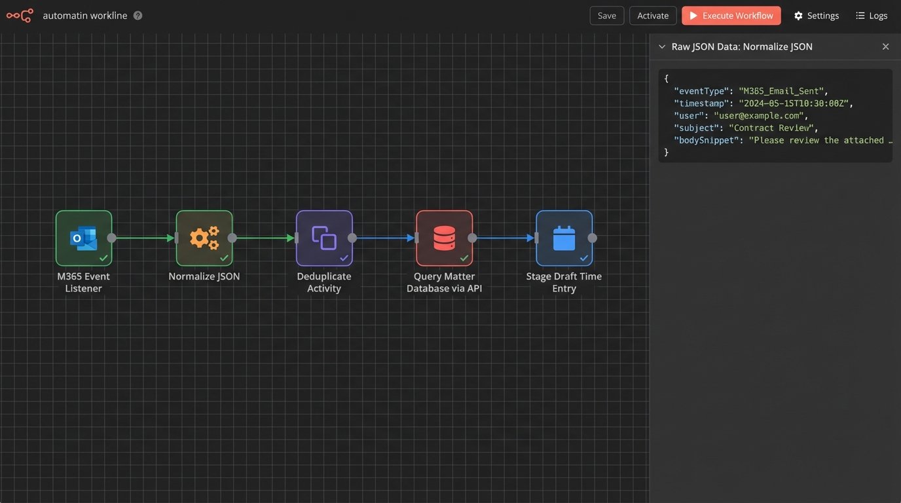
Task: Open the Deduplicate Activity node
Action: (x=324, y=238)
